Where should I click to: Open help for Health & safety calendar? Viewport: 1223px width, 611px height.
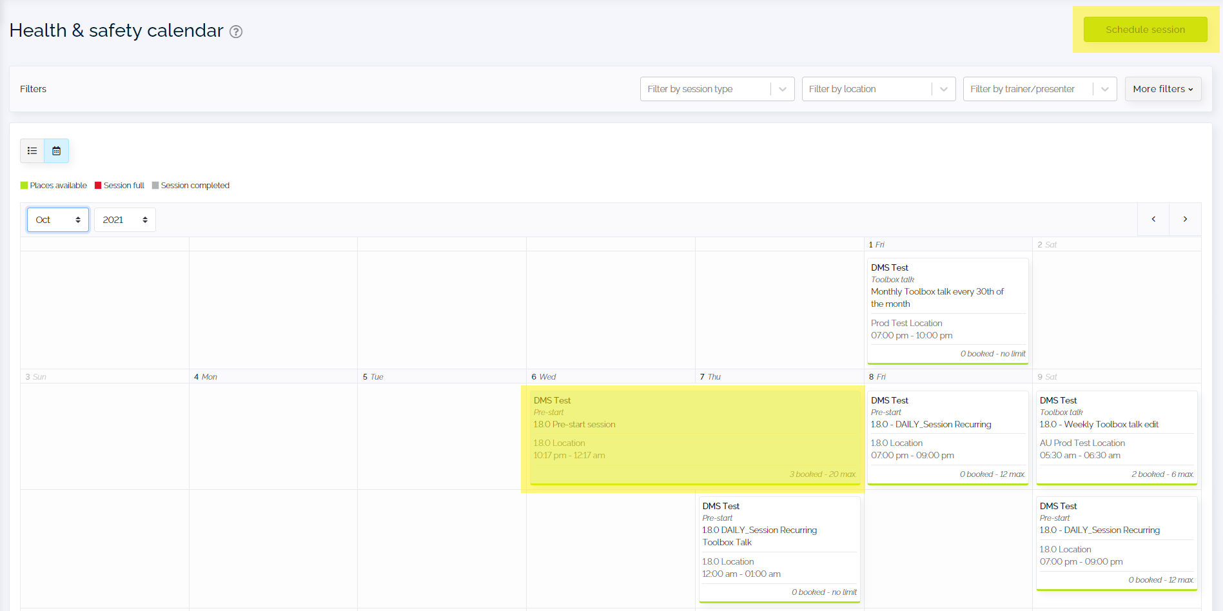[236, 31]
